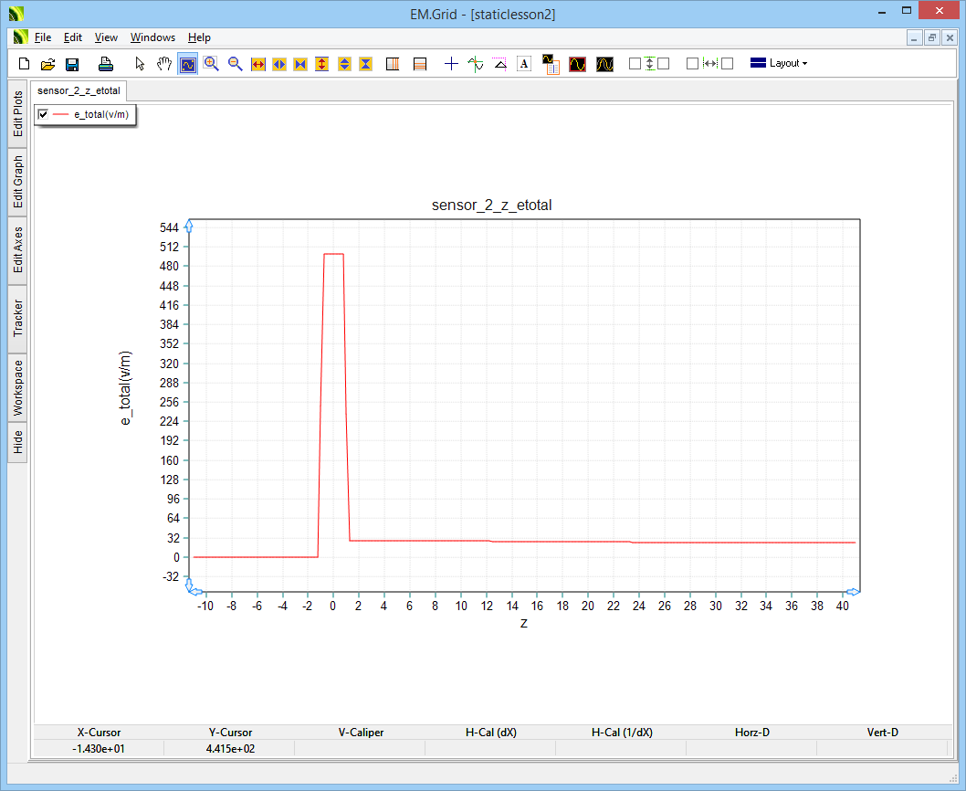
Task: Select the crosshair cursor tool
Action: click(451, 64)
